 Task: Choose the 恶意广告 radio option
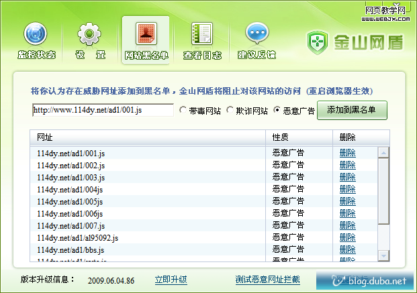(x=277, y=110)
